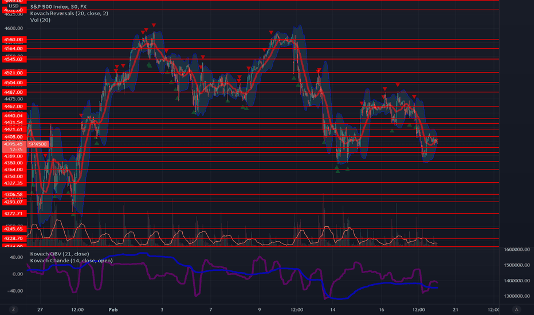Select the 4245.65 horizontal line label
Image resolution: width=534 pixels, height=315 pixels.
click(x=14, y=229)
